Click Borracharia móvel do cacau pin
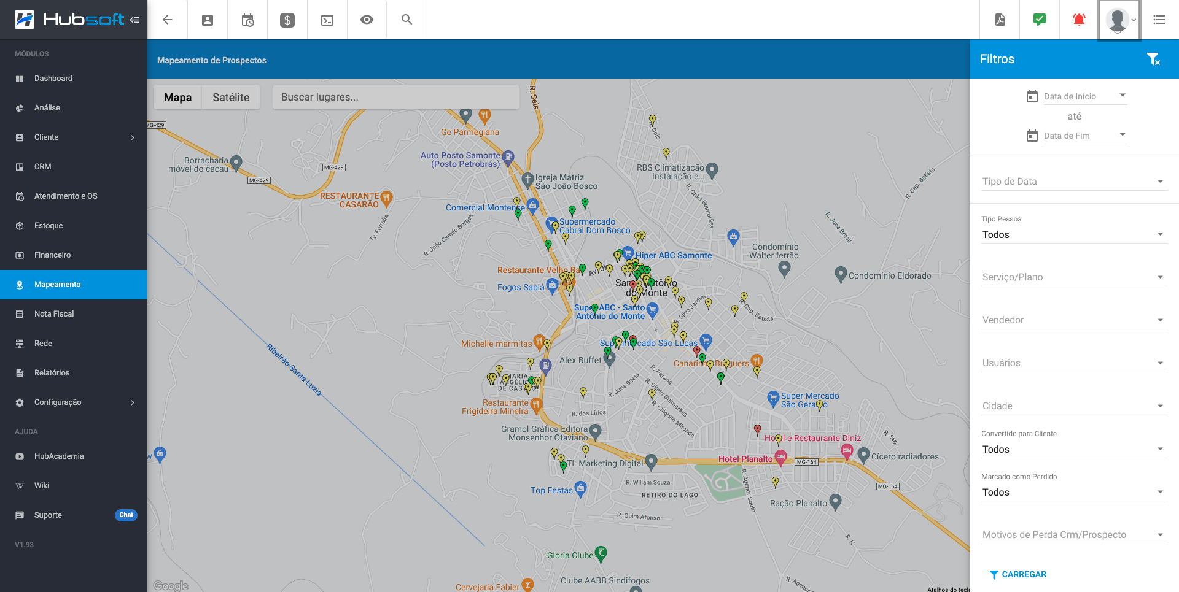 click(x=236, y=163)
